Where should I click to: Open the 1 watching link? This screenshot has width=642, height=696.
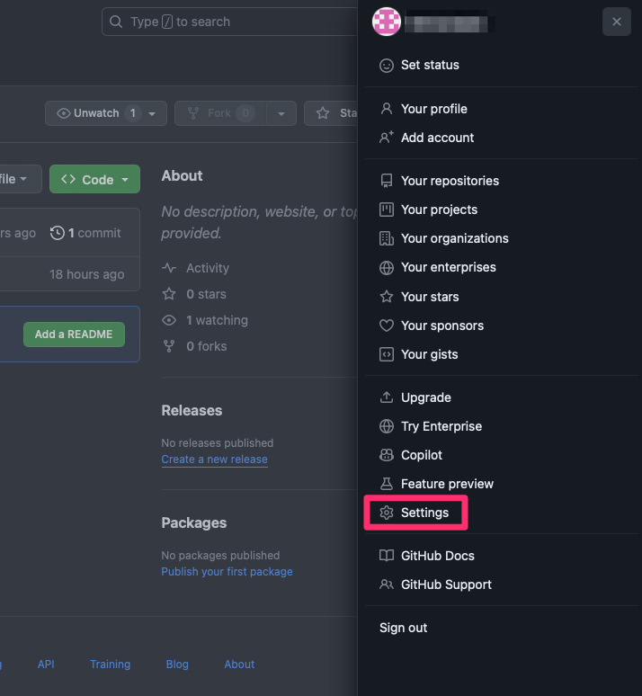pyautogui.click(x=205, y=320)
